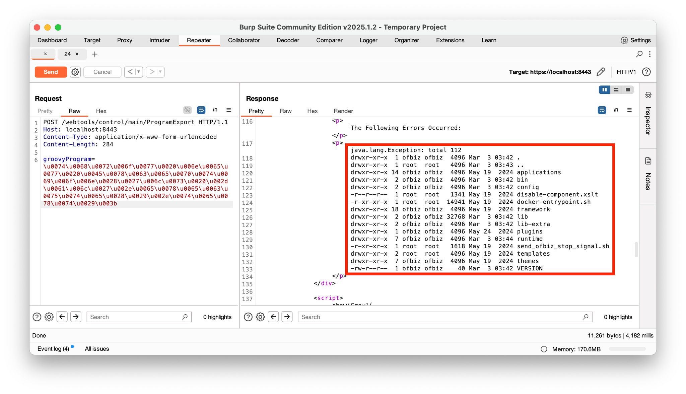Open Response search settings gear
The image size is (686, 394).
(260, 317)
